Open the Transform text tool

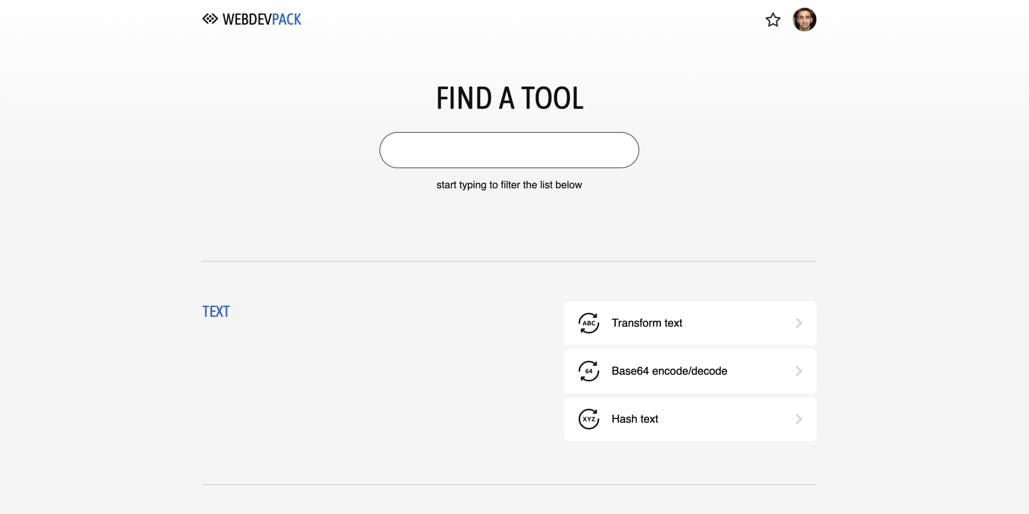click(690, 323)
